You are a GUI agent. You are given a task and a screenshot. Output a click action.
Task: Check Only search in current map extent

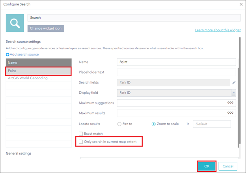(81, 141)
